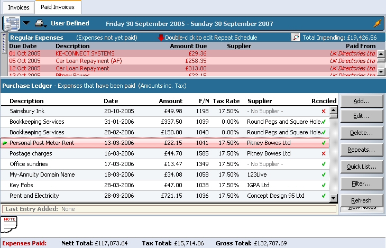This screenshot has width=386, height=248.
Task: Click the Quick List... button
Action: [x=361, y=167]
